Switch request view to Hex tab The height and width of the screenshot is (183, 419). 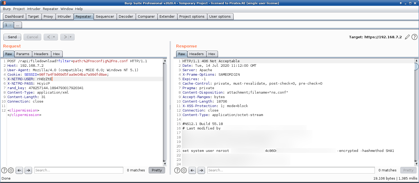(57, 54)
